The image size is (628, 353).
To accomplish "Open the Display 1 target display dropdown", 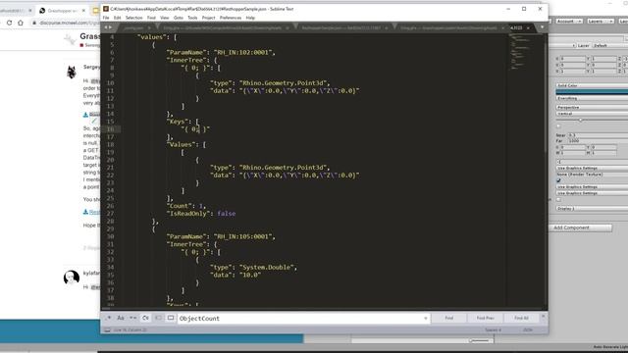I will [x=592, y=209].
